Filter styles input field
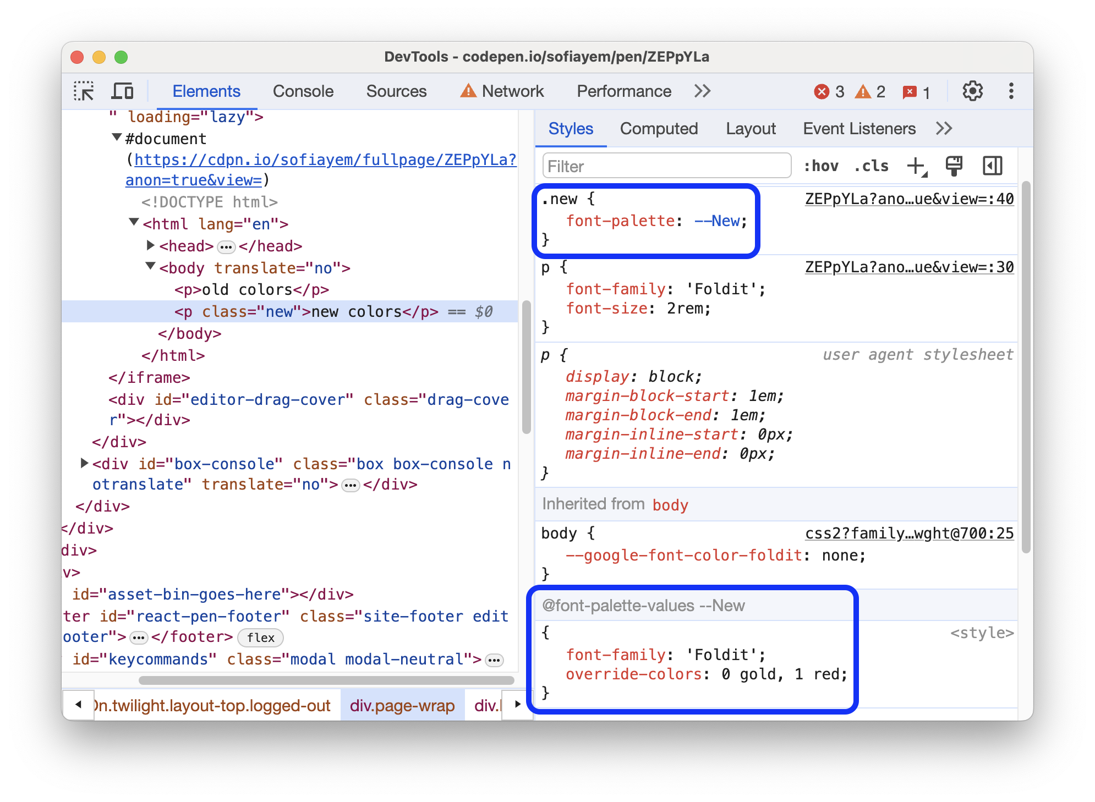Image resolution: width=1095 pixels, height=802 pixels. click(x=666, y=166)
